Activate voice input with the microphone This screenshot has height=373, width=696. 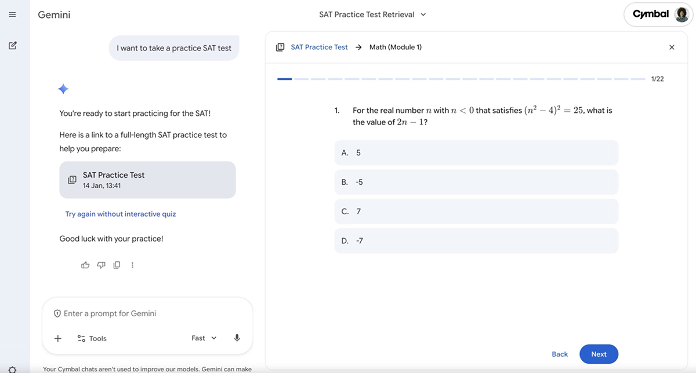237,338
